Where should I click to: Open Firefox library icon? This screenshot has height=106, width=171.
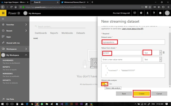tap(159, 7)
